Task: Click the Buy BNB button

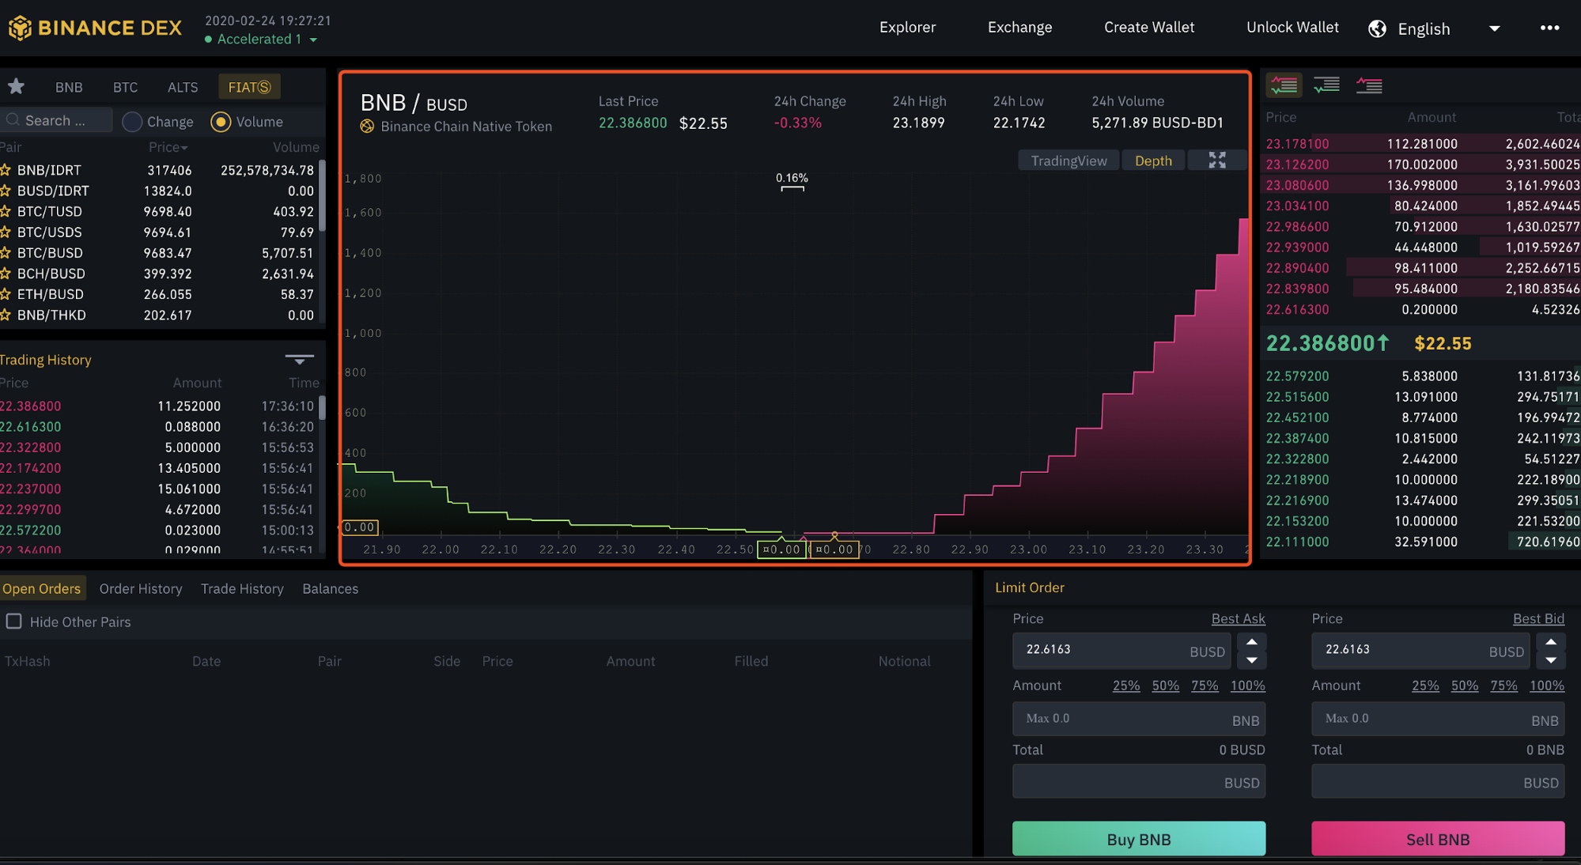Action: 1139,839
